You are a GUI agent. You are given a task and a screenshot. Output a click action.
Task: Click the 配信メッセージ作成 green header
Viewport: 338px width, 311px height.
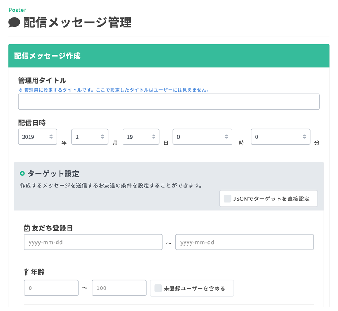(169, 56)
